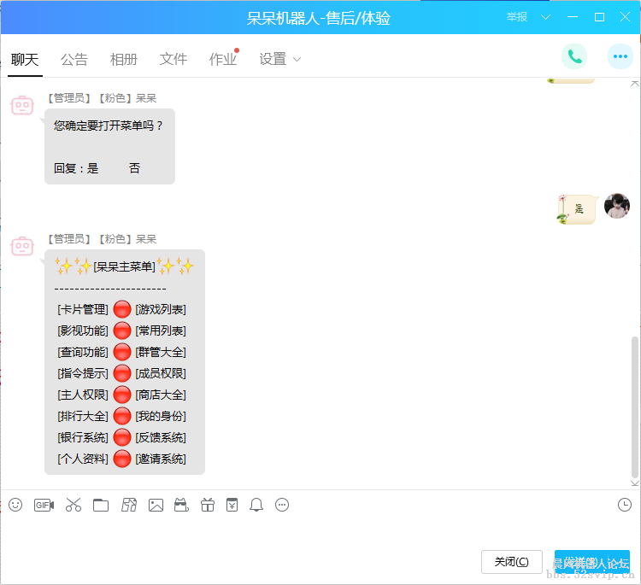This screenshot has width=641, height=585.
Task: Open the blue more options button
Action: (x=620, y=56)
